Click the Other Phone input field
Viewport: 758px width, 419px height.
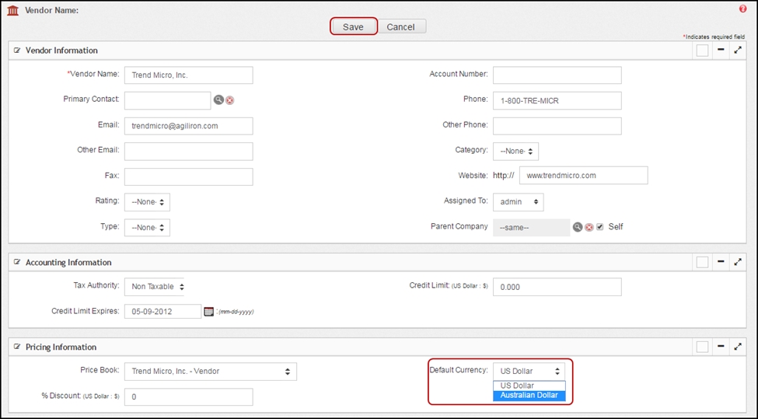coord(557,126)
